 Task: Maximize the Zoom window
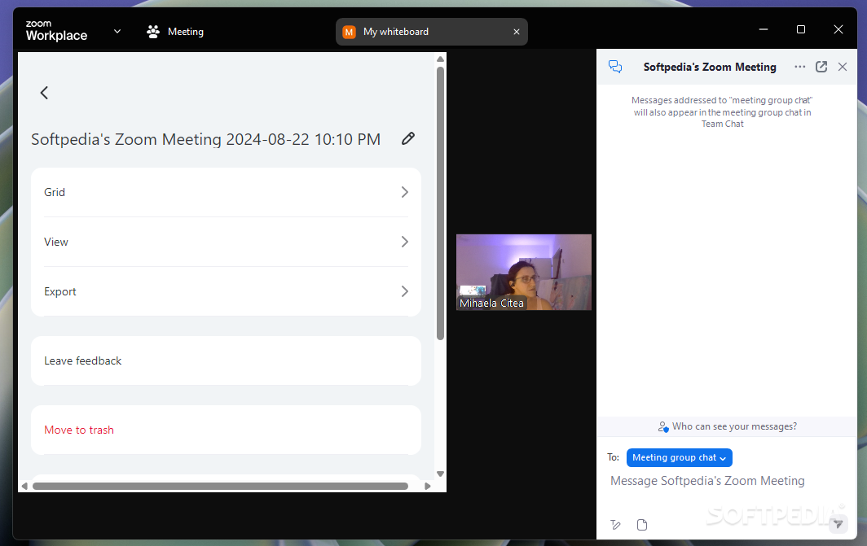(801, 29)
